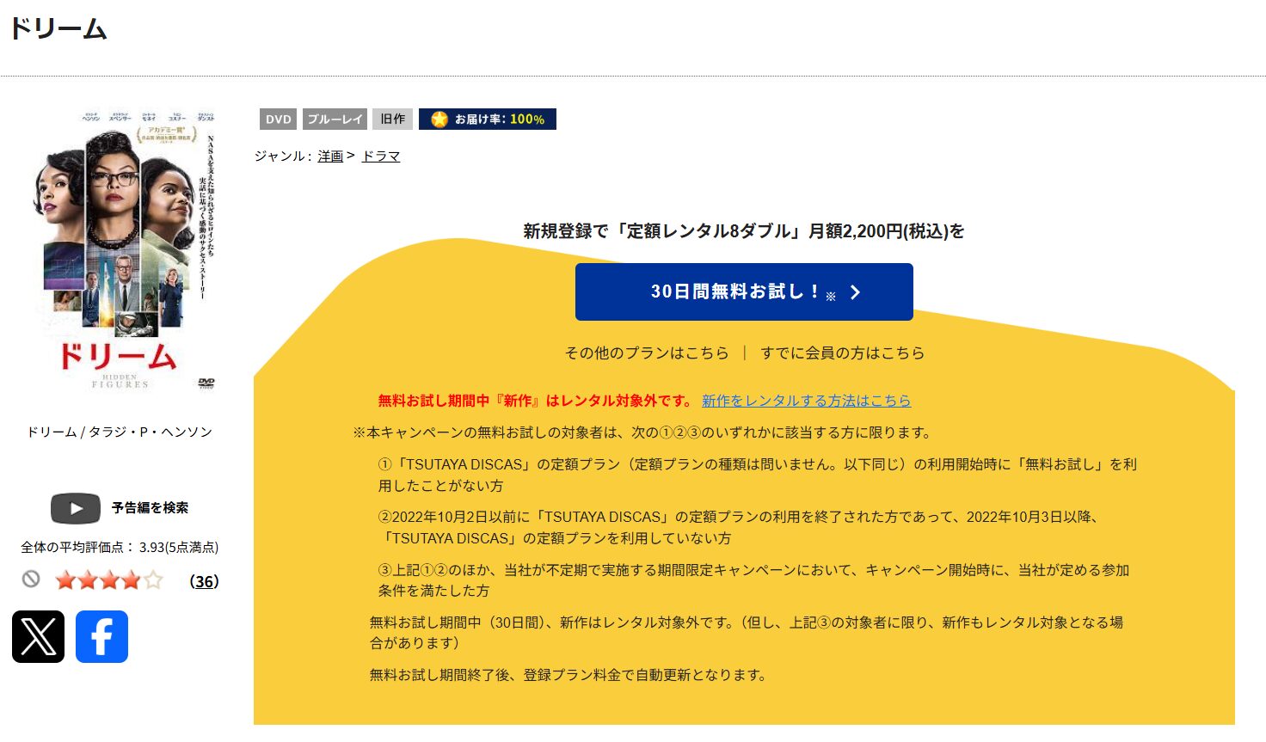This screenshot has width=1266, height=742.
Task: Click the red 無料お試し期間中 notice text
Action: coord(537,401)
